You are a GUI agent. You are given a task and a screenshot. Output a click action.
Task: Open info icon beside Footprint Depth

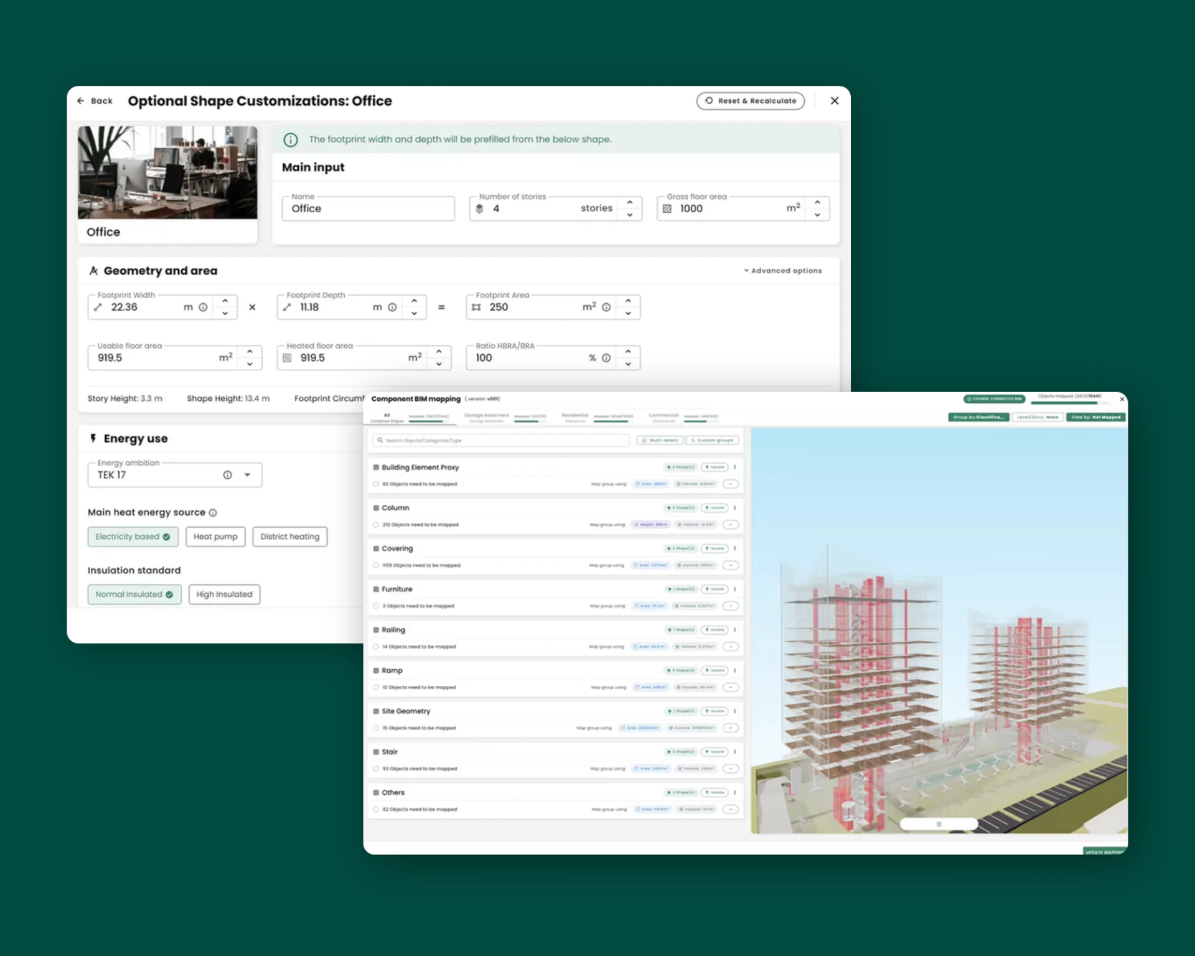tap(392, 307)
